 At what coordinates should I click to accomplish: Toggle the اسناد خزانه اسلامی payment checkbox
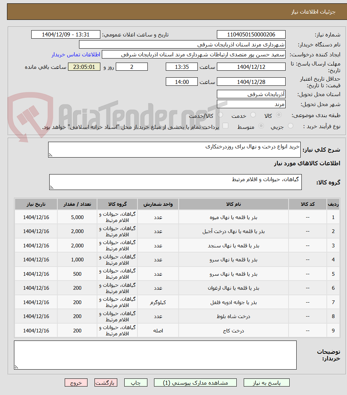point(225,126)
